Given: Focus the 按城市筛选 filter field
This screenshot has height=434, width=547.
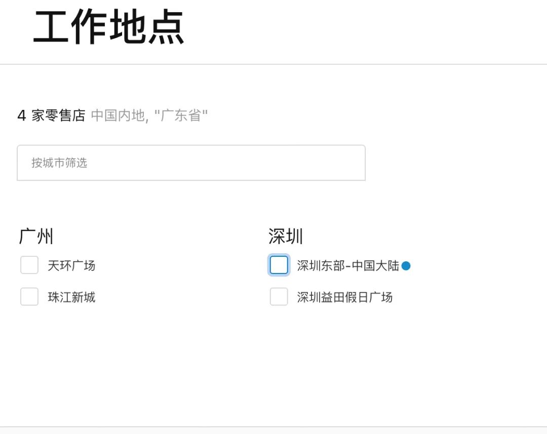Looking at the screenshot, I should coord(191,163).
